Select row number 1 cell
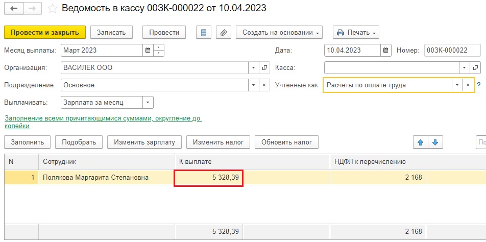Screen dimensions: 486x242 coord(21,178)
